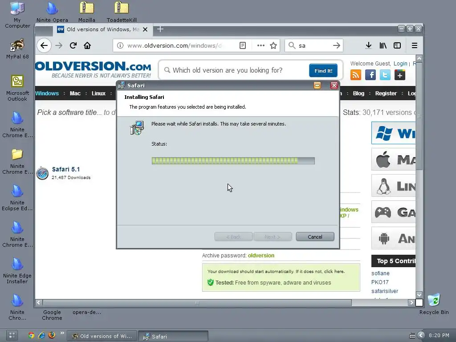456x342 pixels.
Task: Go back in the browser
Action: [x=44, y=45]
